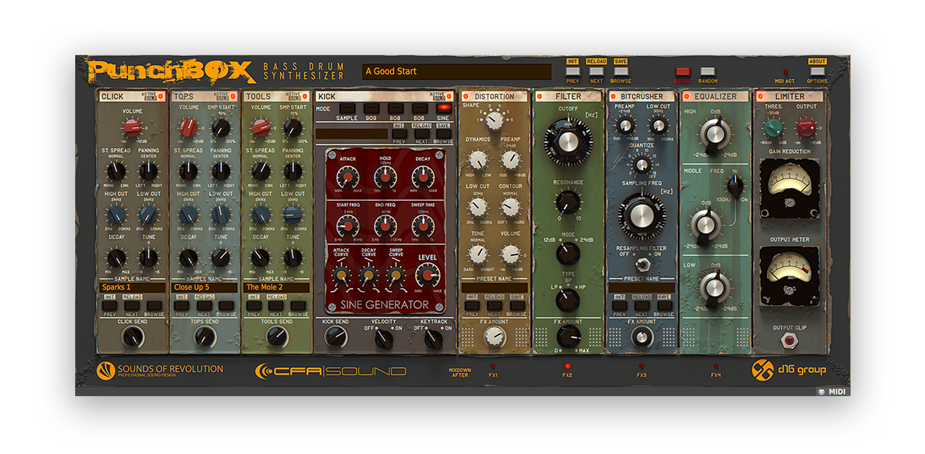Open the 'A Good Start' preset display
925x454 pixels.
click(x=457, y=72)
